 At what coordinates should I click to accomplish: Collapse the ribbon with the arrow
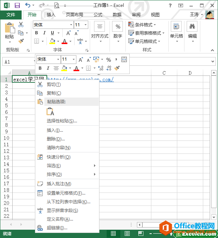[x=212, y=50]
